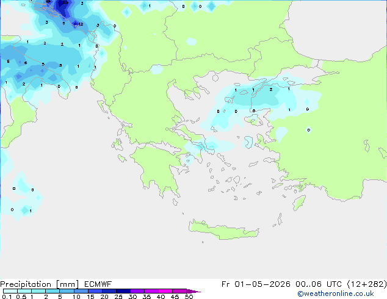Click the 2–5 mm legend swatch

[52, 291]
